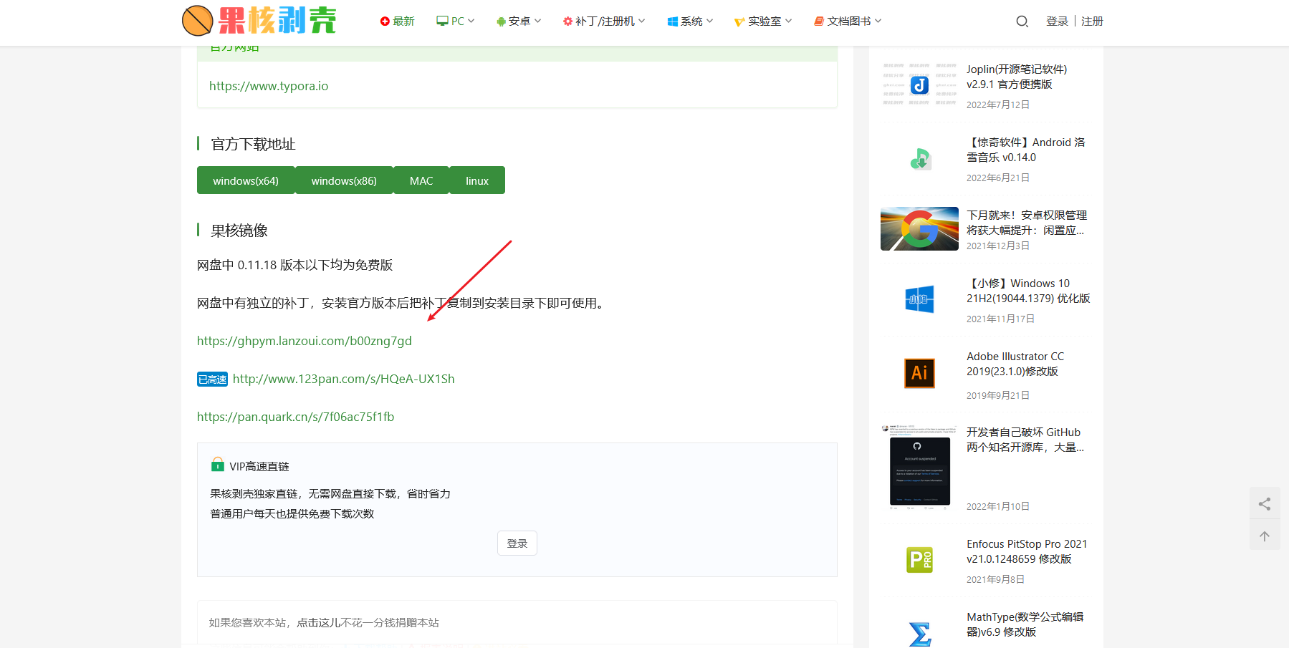The height and width of the screenshot is (648, 1289).
Task: Open the typora.io official website link
Action: 269,86
